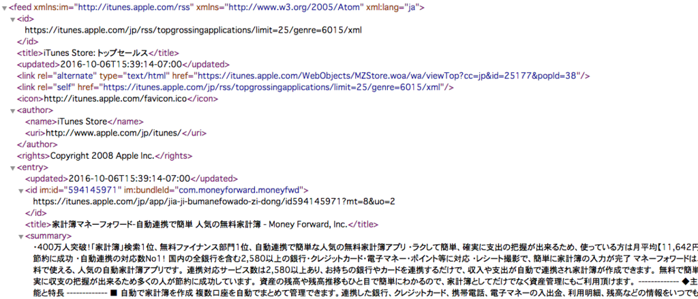Collapse the id im:id="594145971" node
Viewport: 698px width, 299px height.
[x=21, y=191]
